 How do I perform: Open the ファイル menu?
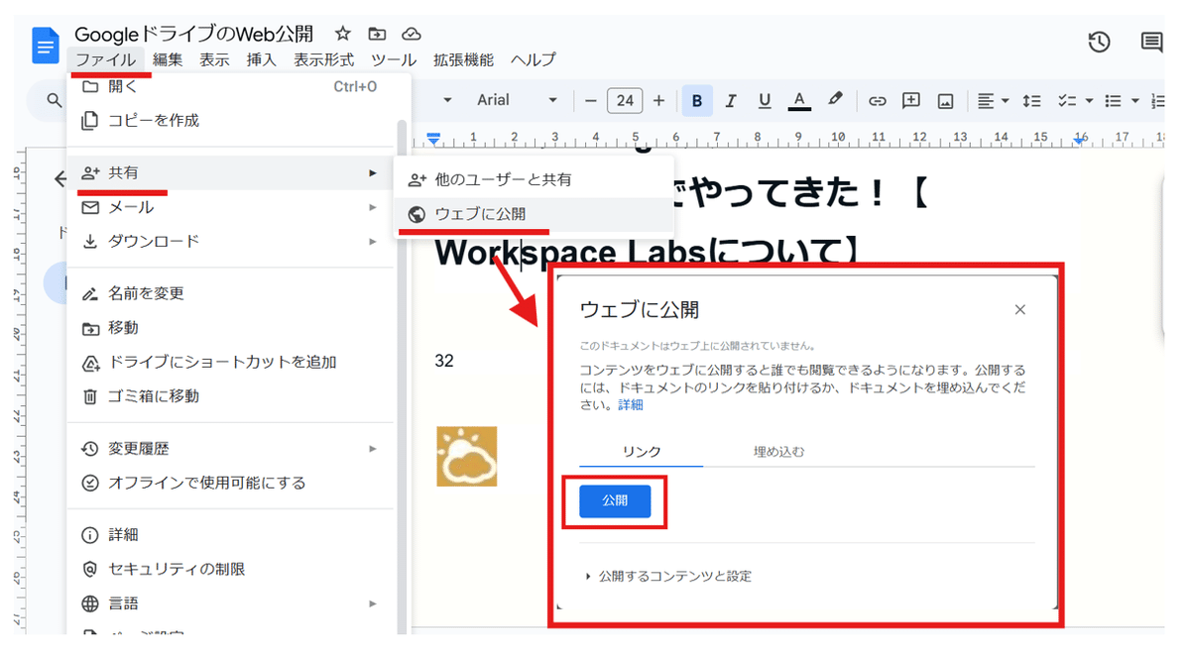tap(106, 59)
